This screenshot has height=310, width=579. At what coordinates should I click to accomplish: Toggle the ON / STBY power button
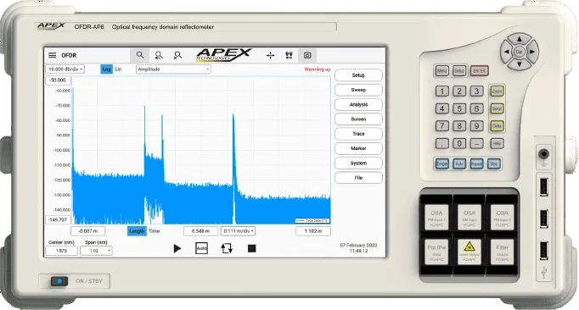point(59,281)
